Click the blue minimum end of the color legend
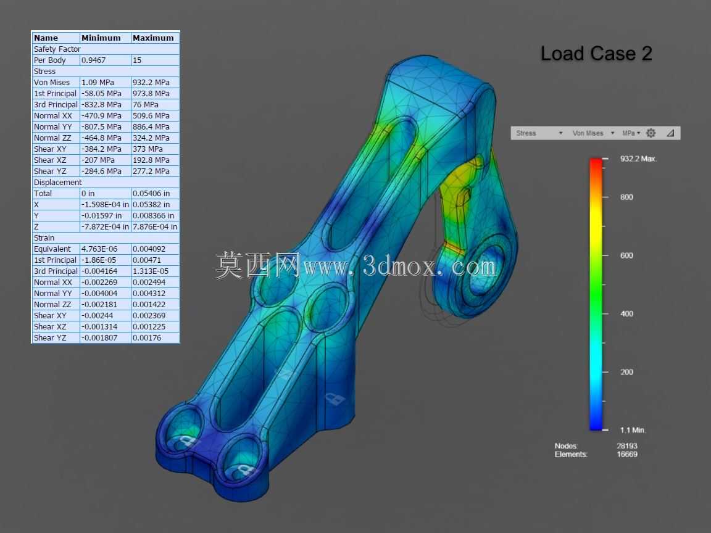711x533 pixels. [596, 426]
